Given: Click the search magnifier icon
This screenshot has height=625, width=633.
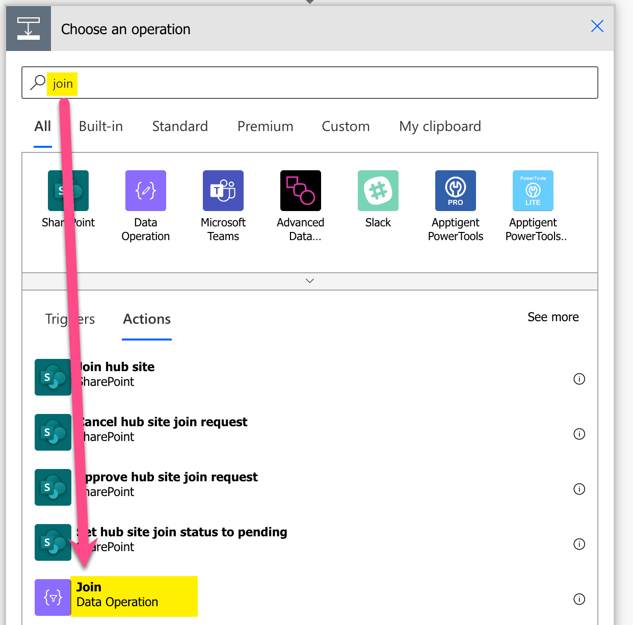Looking at the screenshot, I should [x=37, y=82].
